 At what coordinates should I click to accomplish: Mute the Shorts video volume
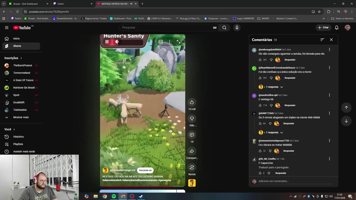point(117,42)
